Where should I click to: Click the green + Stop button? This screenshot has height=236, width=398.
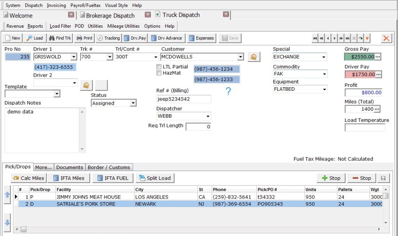pyautogui.click(x=331, y=178)
